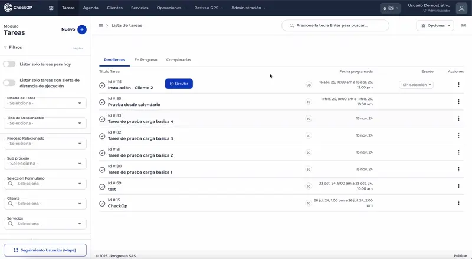Viewport: 472px width, 259px height.
Task: Open three-dot menu for carga basica 2
Action: click(x=458, y=152)
